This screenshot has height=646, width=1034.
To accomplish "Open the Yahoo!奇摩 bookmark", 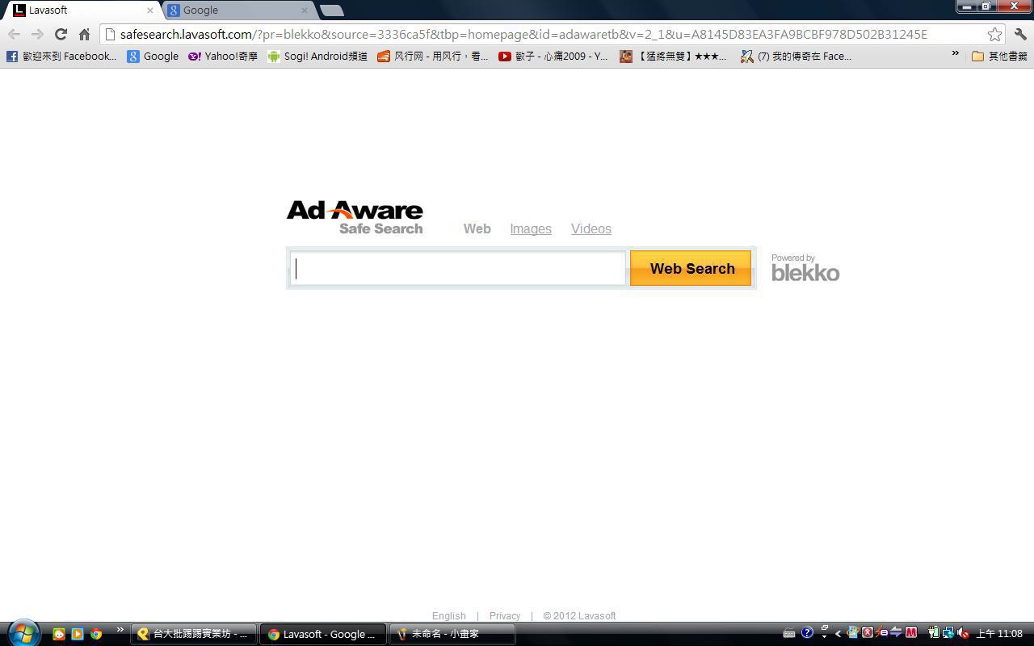I will pos(223,56).
